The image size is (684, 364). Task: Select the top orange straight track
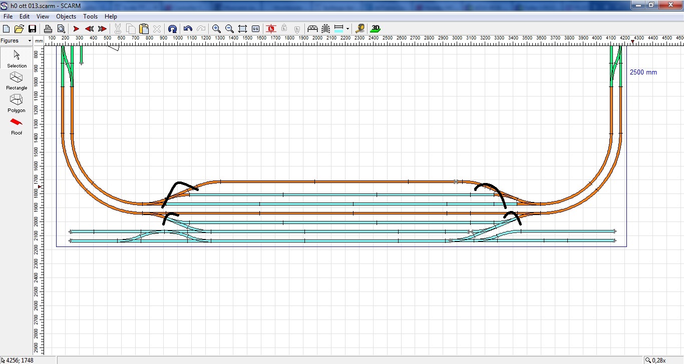(338, 181)
